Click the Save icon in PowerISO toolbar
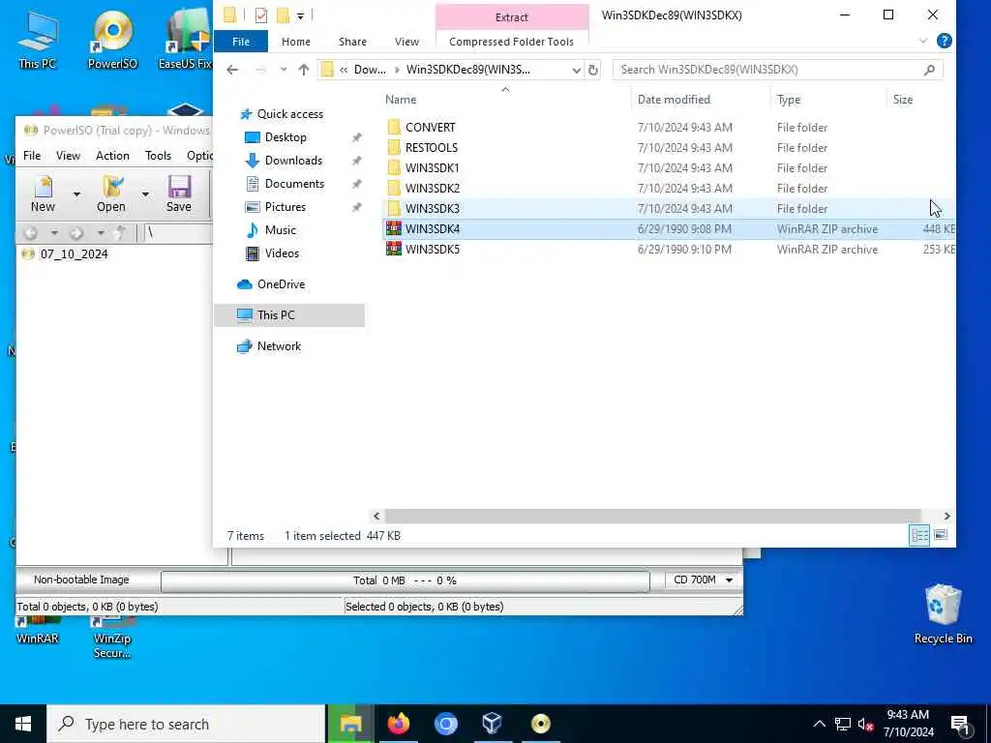Screen dimensions: 991x743 tap(179, 193)
